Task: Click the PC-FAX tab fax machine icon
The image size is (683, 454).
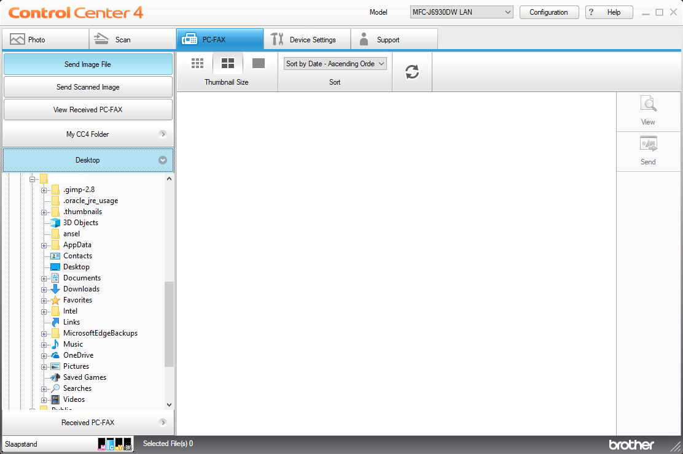Action: click(189, 39)
